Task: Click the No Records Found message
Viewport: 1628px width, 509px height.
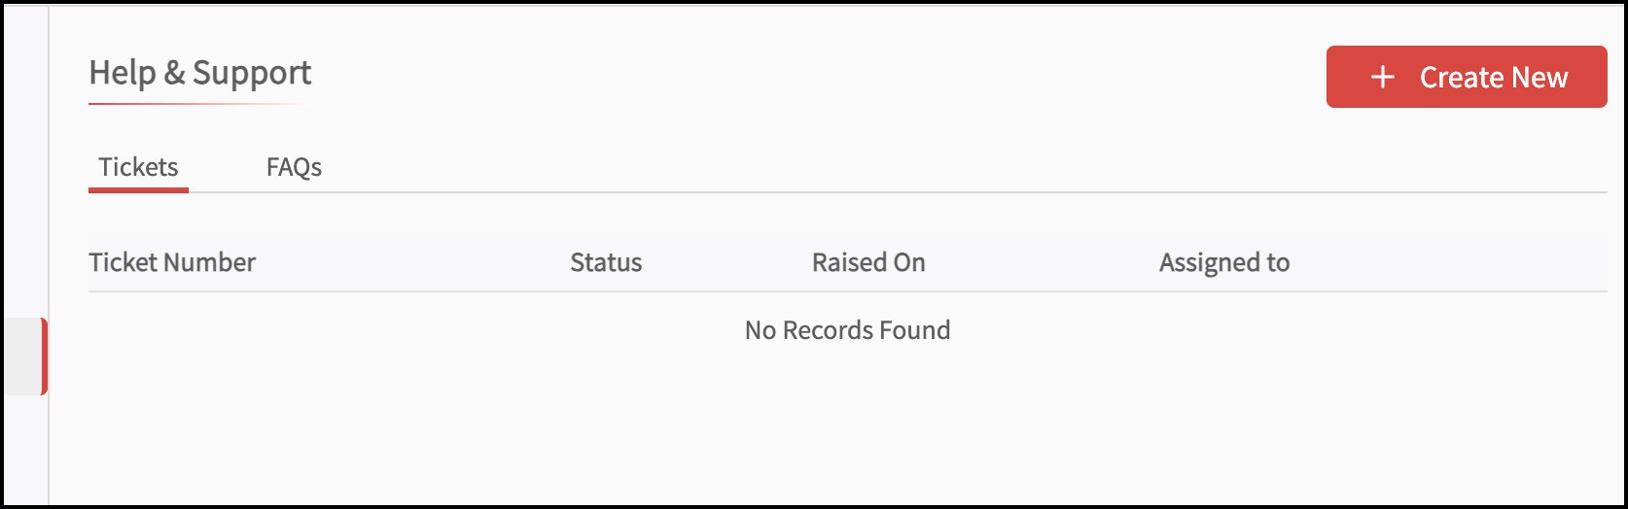Action: click(x=847, y=330)
